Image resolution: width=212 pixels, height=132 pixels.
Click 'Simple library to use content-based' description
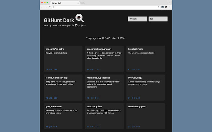104,112
